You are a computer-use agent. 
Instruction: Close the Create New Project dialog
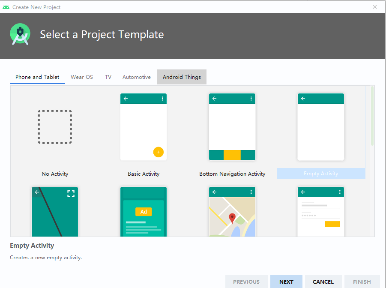tap(375, 7)
